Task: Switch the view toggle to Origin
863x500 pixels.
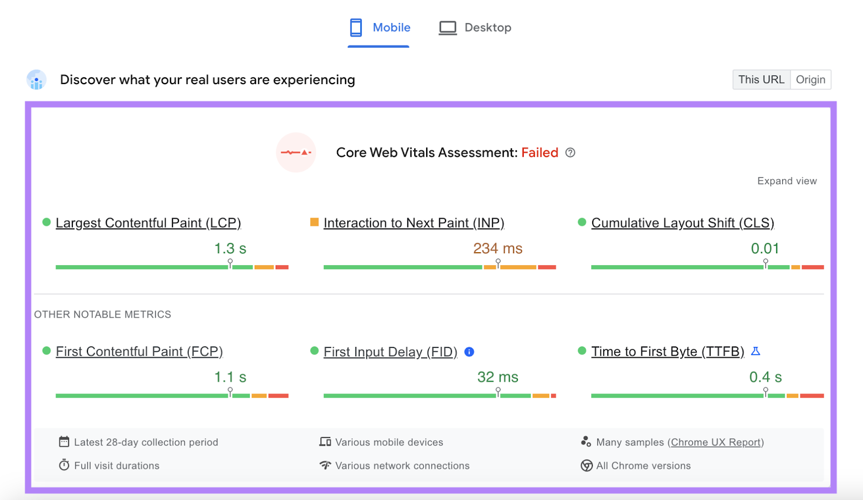Action: [x=811, y=79]
